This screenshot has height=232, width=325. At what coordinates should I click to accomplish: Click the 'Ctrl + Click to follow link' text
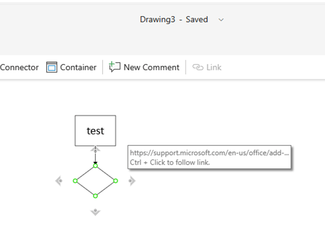tap(170, 163)
